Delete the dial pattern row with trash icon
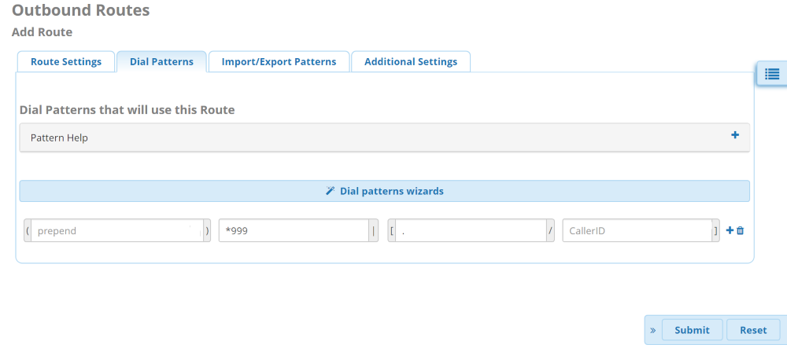The width and height of the screenshot is (787, 352). (741, 230)
